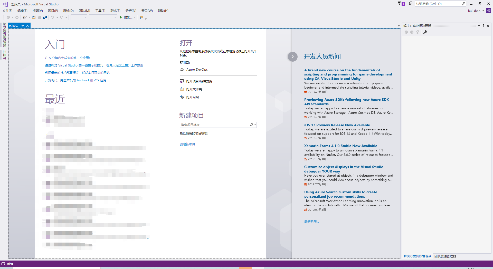The image size is (493, 269).
Task: Close the 解决方案资源管理器 panel
Action: pos(488,26)
